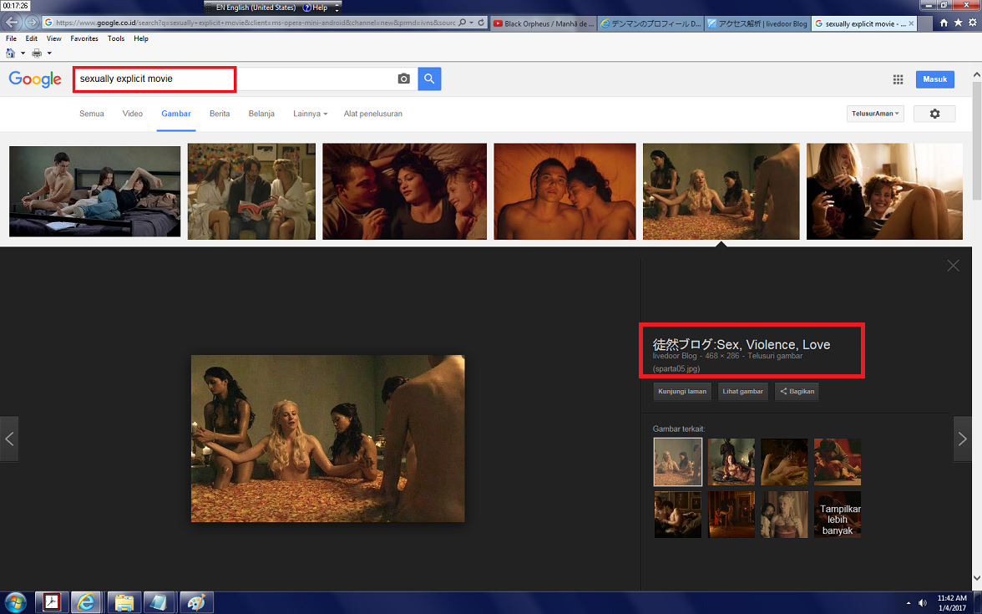Click the Search by image camera icon

point(404,79)
